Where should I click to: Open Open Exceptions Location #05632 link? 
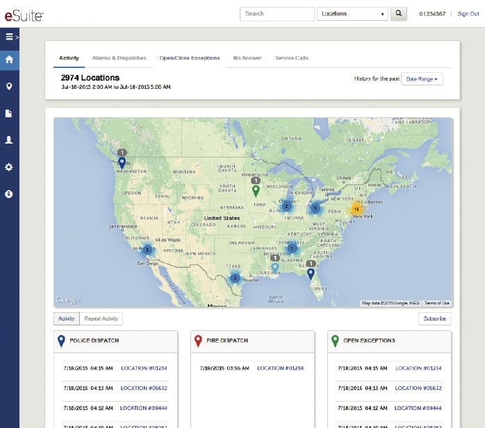[418, 388]
